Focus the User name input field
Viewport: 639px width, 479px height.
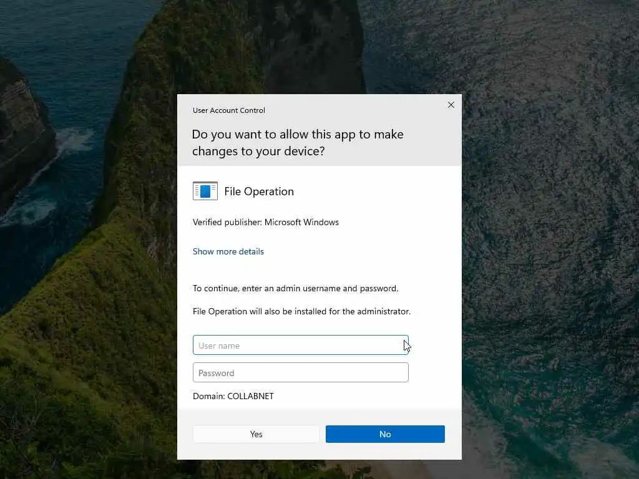click(301, 346)
